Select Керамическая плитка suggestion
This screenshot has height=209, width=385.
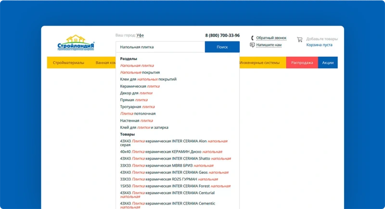[140, 86]
